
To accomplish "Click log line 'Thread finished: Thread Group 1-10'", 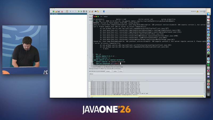I will 116,92.
